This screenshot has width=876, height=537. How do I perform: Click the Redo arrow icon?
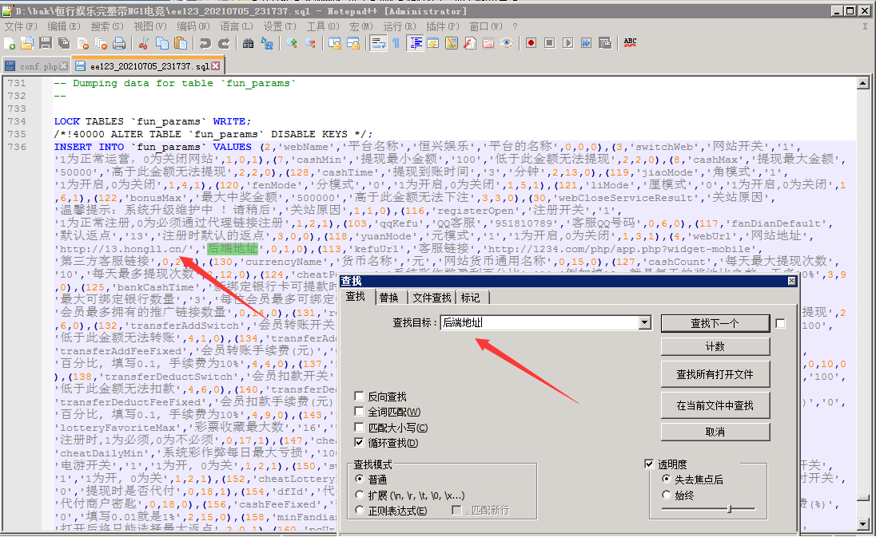click(224, 44)
